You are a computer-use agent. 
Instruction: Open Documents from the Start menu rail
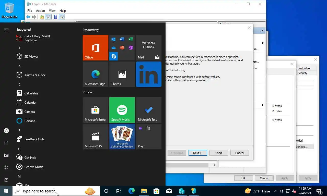click(x=6, y=143)
